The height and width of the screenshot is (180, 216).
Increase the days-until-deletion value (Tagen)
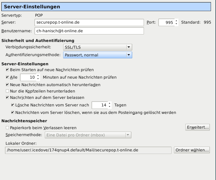tap(109, 103)
